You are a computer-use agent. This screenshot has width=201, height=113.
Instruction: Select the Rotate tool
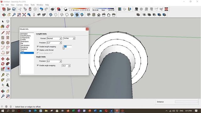tap(3, 64)
